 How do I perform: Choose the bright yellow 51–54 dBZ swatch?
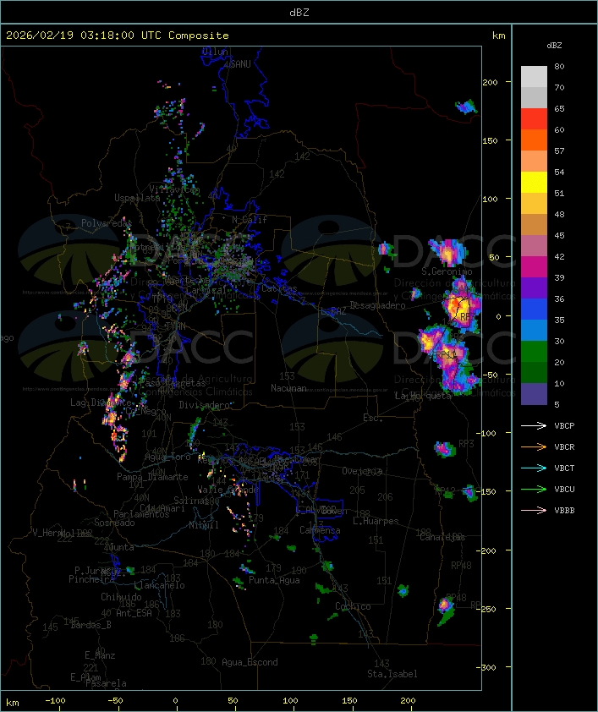[534, 182]
